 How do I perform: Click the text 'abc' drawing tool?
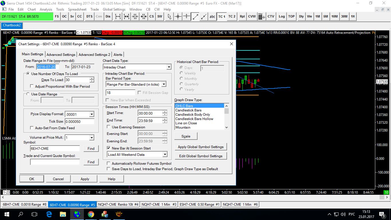(212, 16)
